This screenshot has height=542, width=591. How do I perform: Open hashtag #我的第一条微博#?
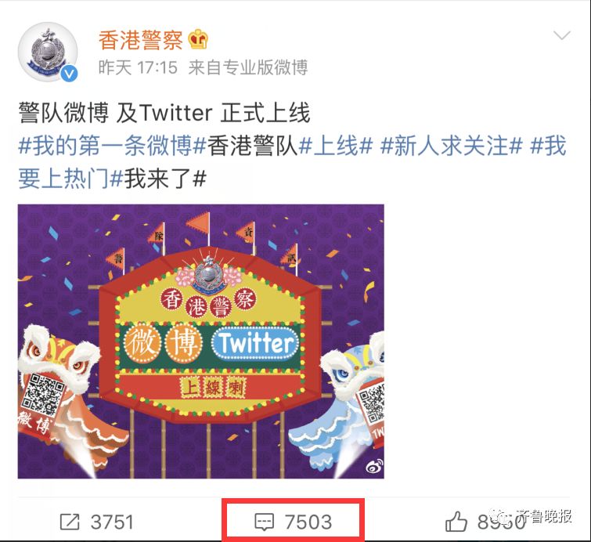click(112, 146)
